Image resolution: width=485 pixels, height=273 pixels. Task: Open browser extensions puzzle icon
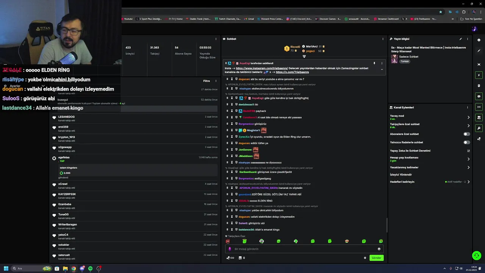click(464, 12)
